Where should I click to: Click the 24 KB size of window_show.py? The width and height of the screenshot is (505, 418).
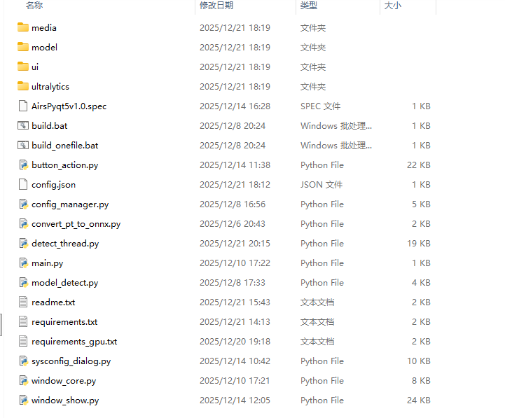(x=419, y=400)
